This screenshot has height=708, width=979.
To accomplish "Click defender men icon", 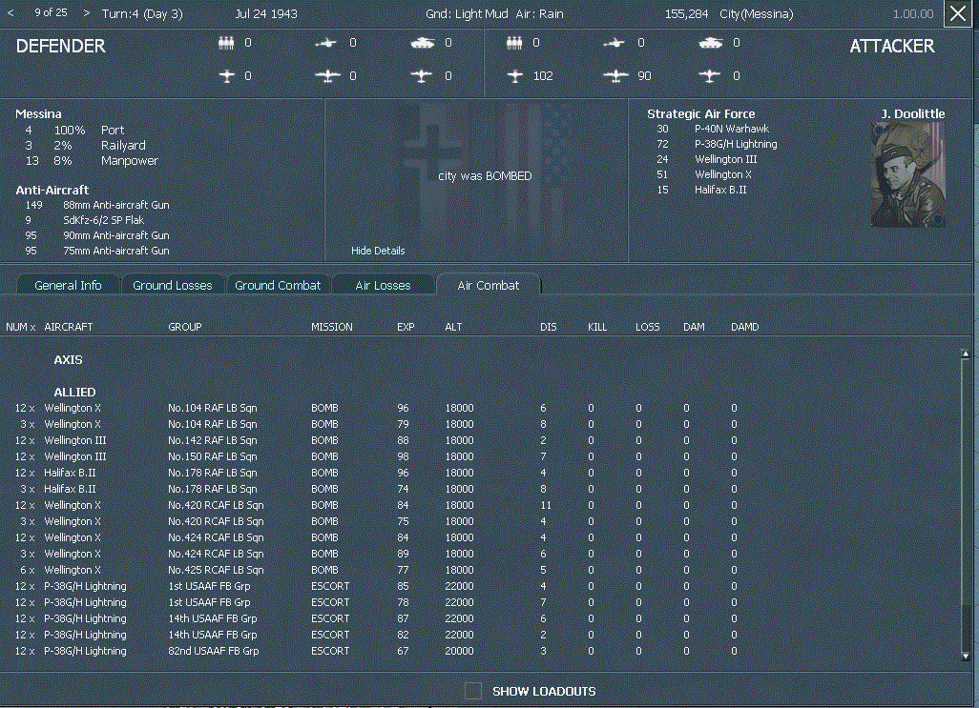I will [x=226, y=43].
